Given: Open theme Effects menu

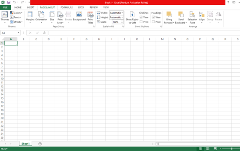Looking at the screenshot, I should (x=16, y=22).
